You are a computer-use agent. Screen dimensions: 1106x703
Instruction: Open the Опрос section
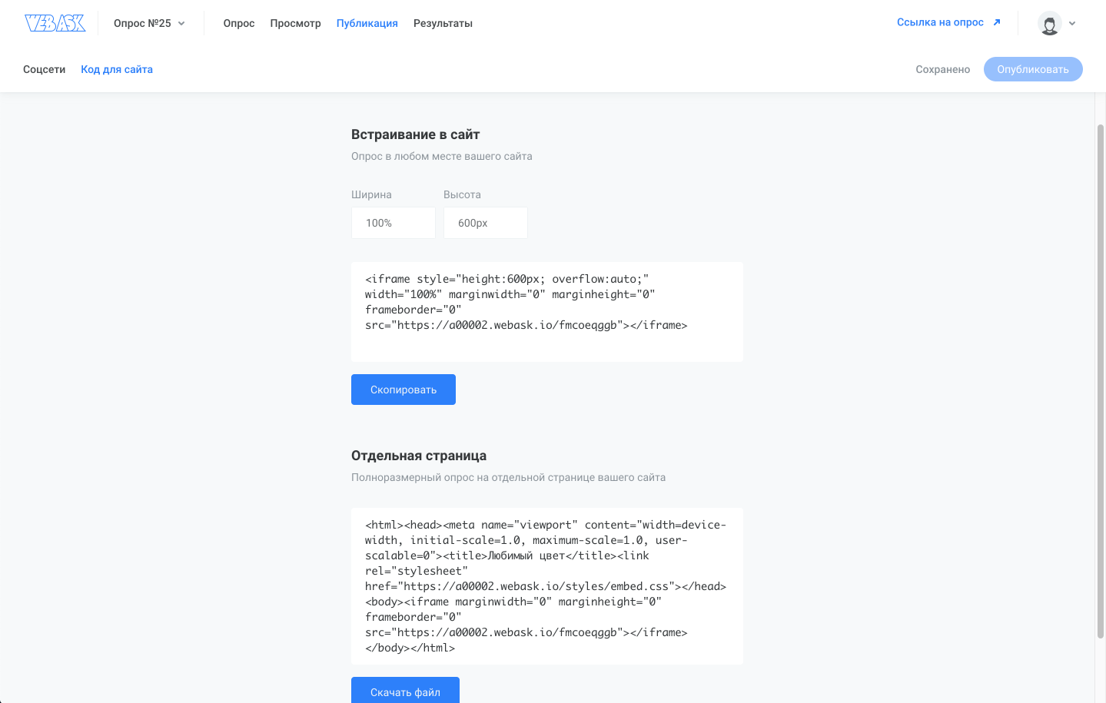click(x=238, y=23)
